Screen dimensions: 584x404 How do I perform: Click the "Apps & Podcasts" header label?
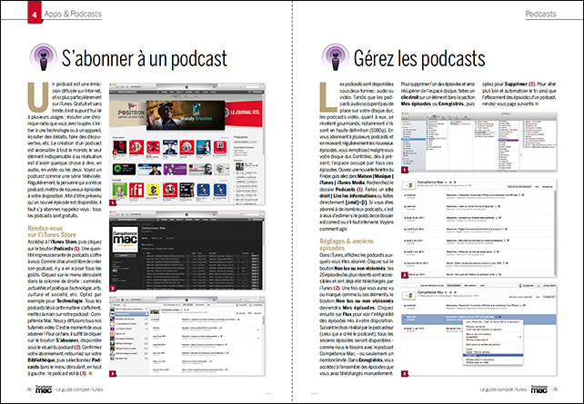49,15
